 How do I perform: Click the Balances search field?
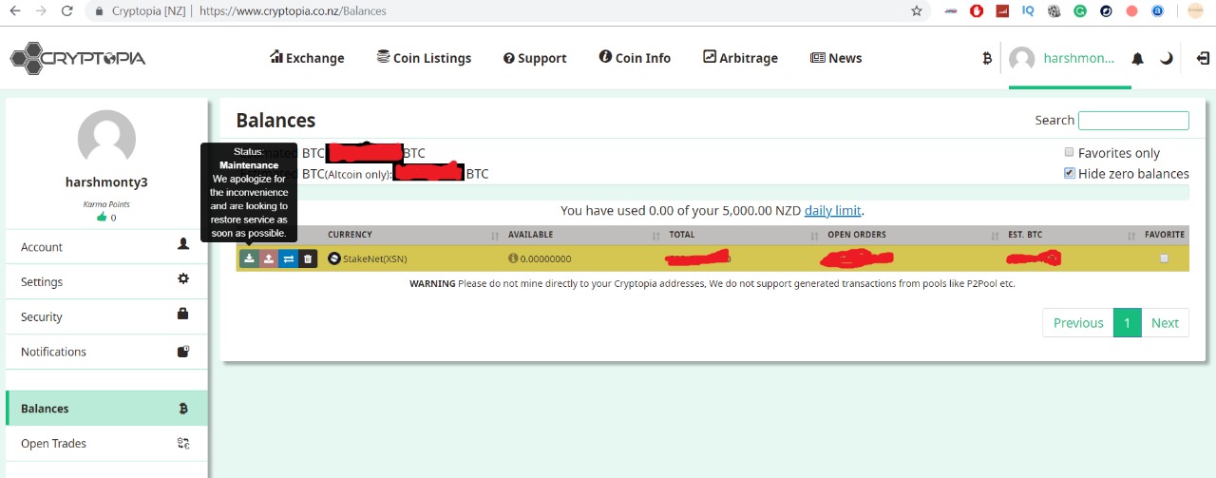pos(1133,121)
